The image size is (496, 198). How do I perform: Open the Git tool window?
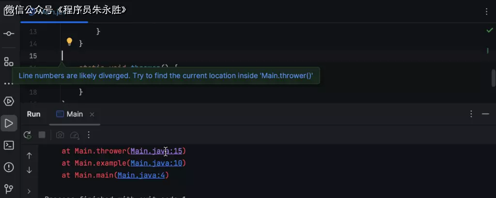[x=9, y=188]
